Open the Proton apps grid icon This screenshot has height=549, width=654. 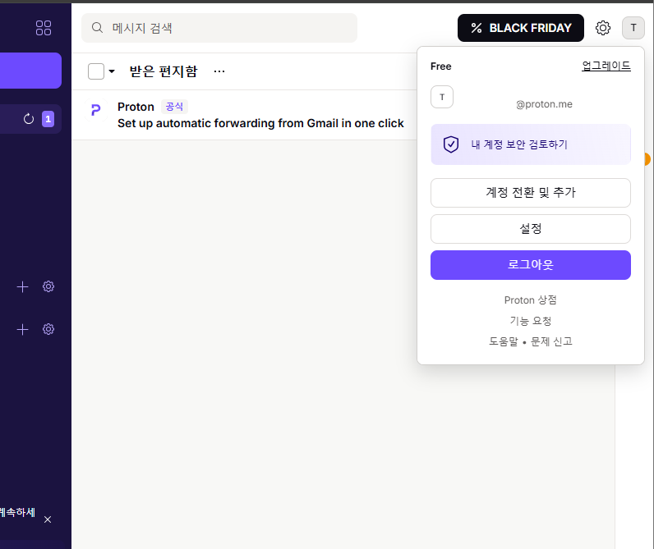[x=44, y=28]
